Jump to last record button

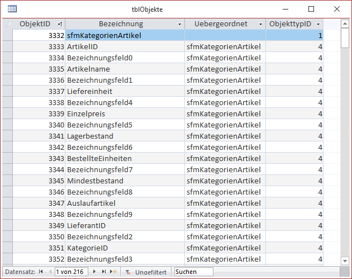104,272
